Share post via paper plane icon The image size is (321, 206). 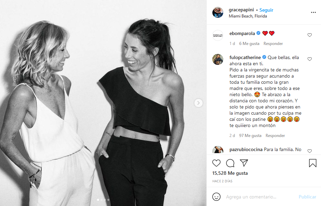pyautogui.click(x=244, y=163)
